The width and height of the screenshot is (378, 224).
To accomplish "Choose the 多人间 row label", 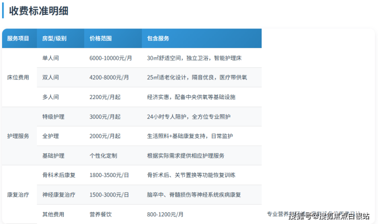I will tap(51, 97).
